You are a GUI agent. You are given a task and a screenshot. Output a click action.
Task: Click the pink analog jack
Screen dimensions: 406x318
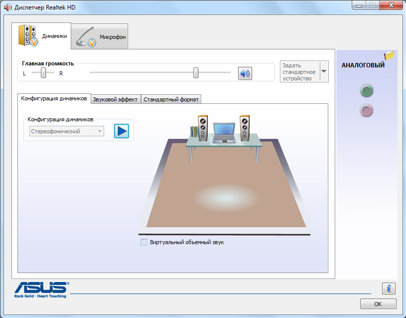pos(366,111)
